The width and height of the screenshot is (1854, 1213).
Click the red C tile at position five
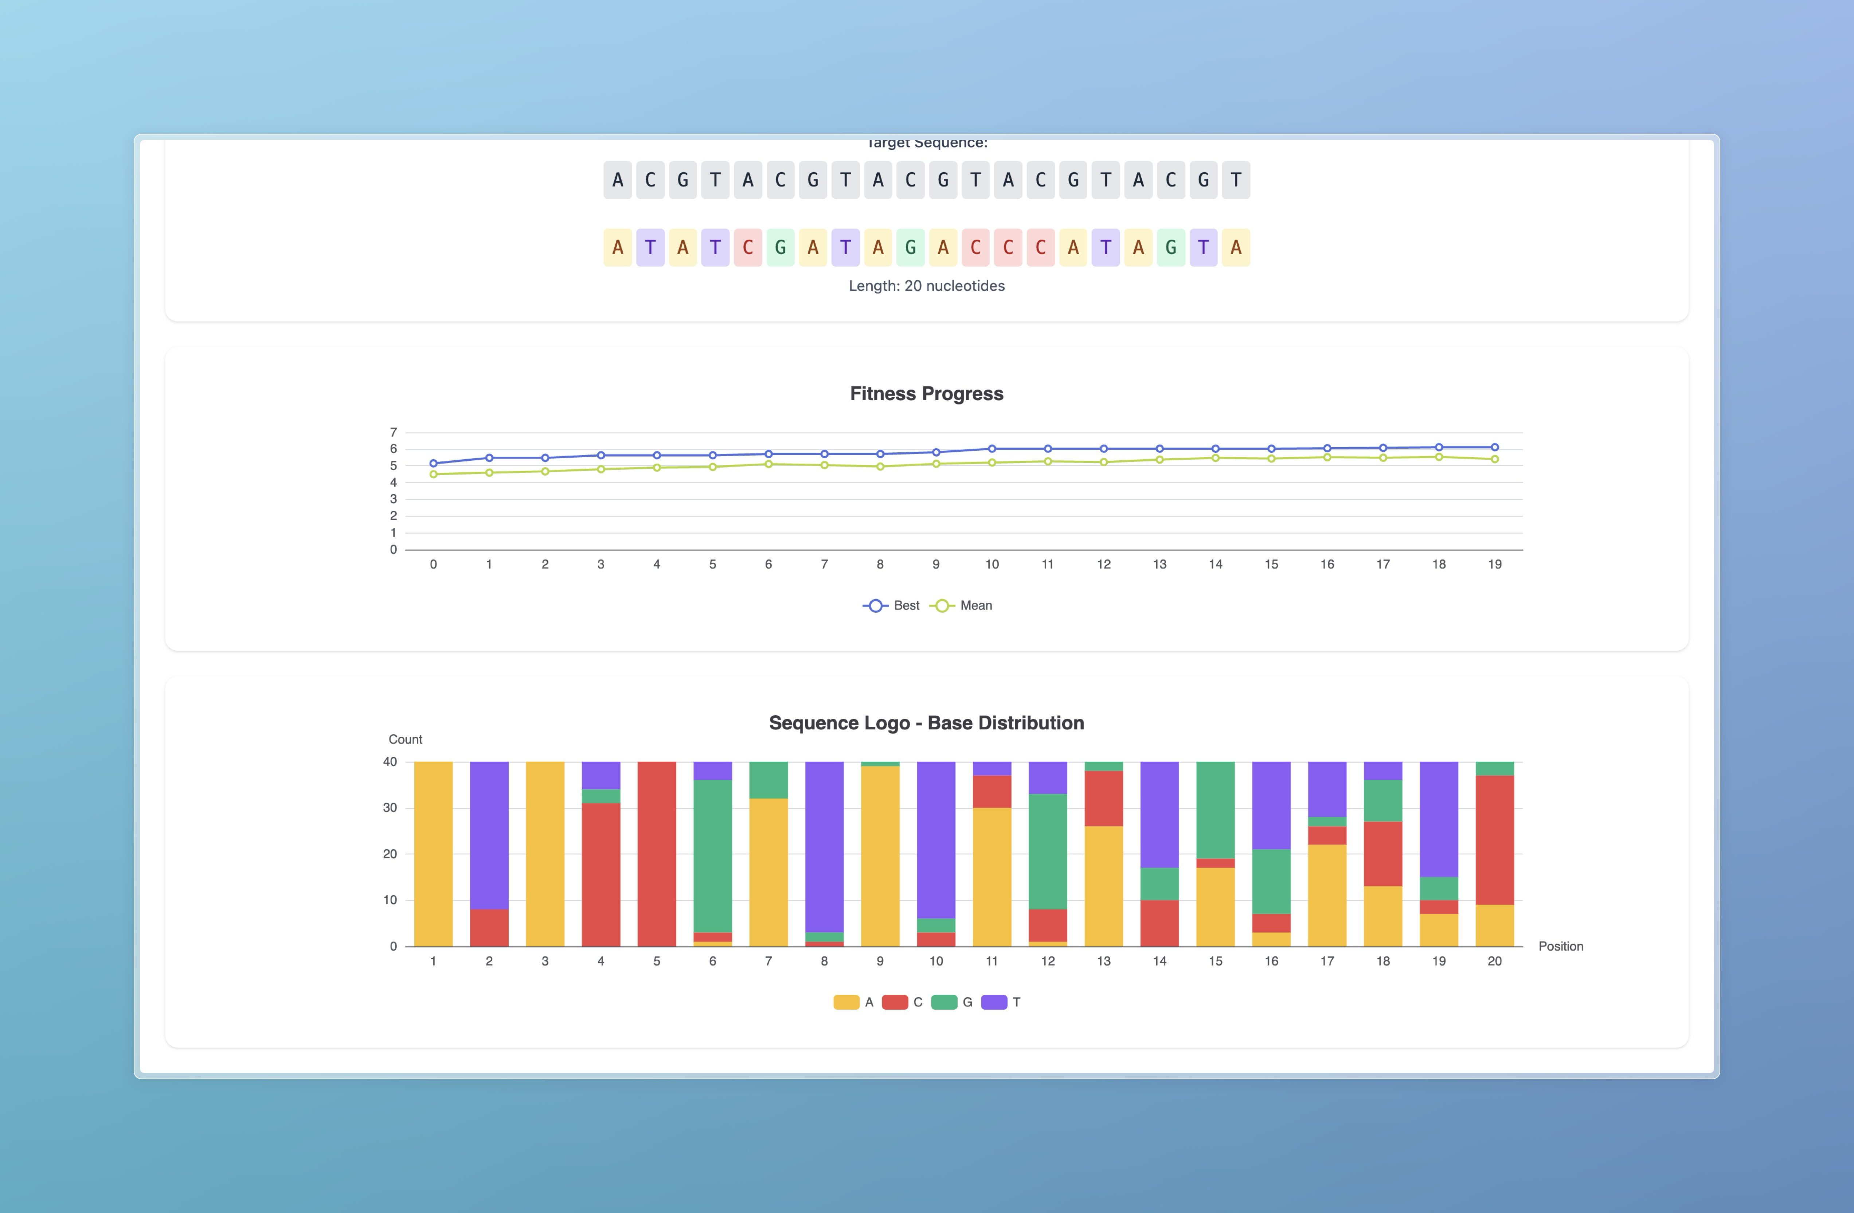coord(748,248)
